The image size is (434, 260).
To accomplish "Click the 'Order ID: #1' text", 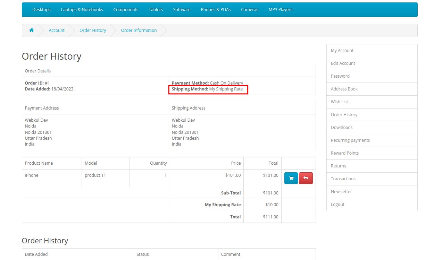I will click(37, 83).
